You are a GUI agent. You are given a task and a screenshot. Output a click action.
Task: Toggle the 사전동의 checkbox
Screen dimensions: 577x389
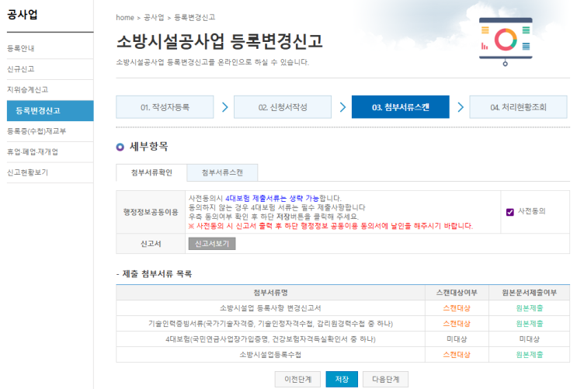click(510, 212)
